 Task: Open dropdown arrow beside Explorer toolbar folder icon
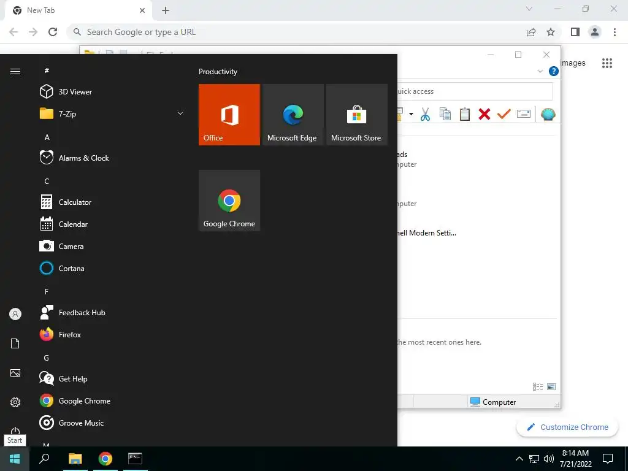pos(411,114)
